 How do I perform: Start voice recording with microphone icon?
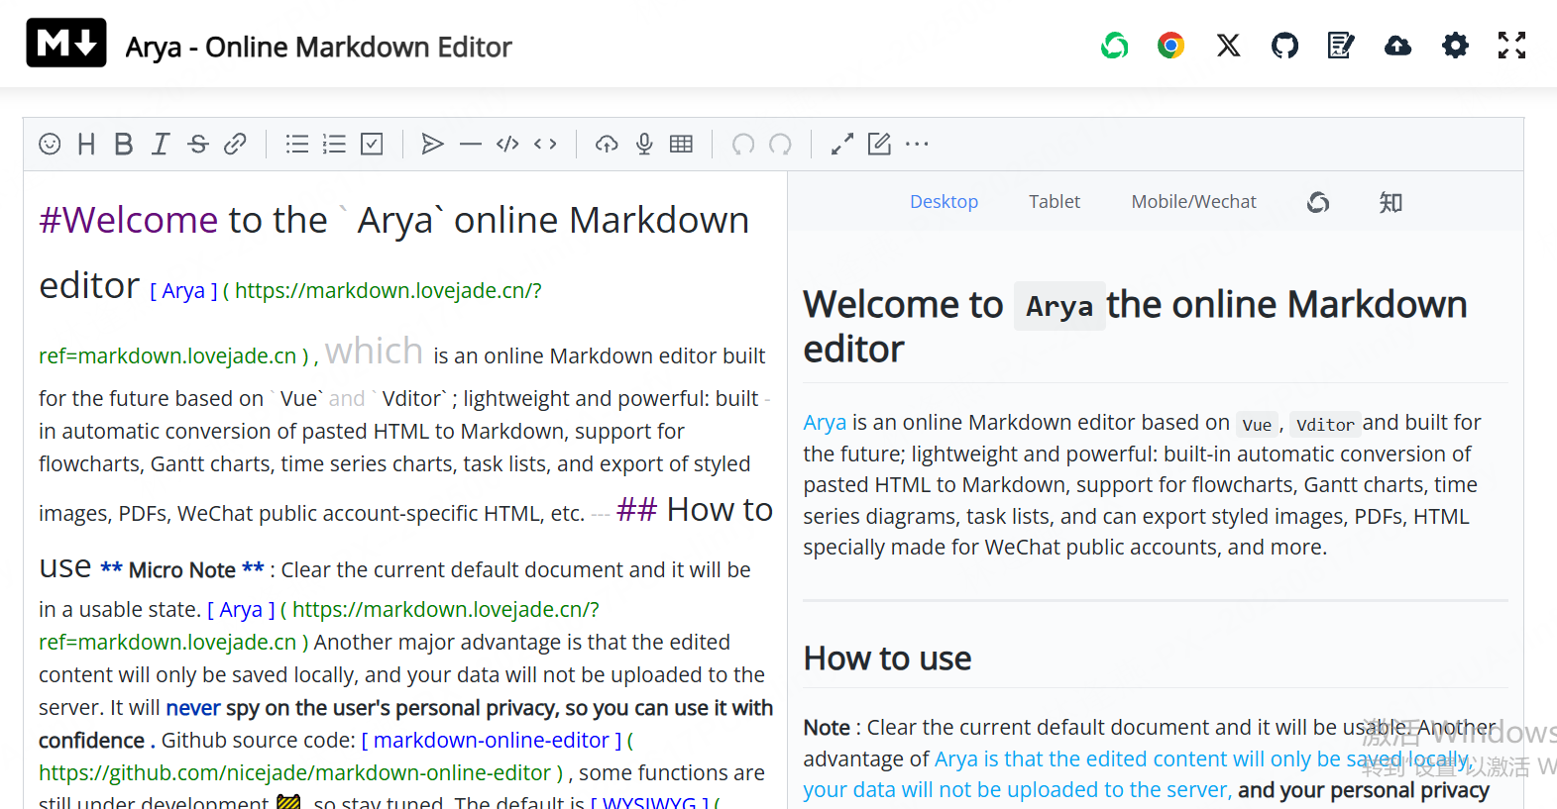(644, 145)
